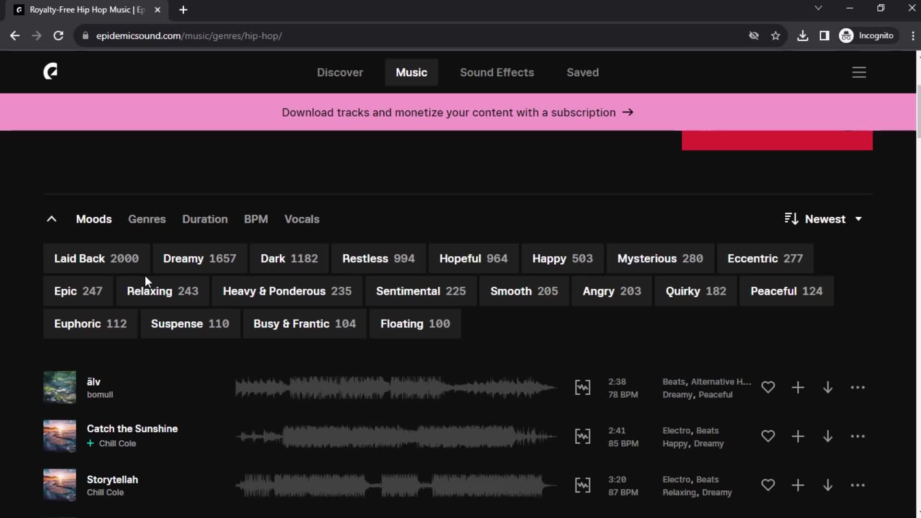Add Storytellah using plus icon
This screenshot has height=518, width=921.
(x=798, y=485)
